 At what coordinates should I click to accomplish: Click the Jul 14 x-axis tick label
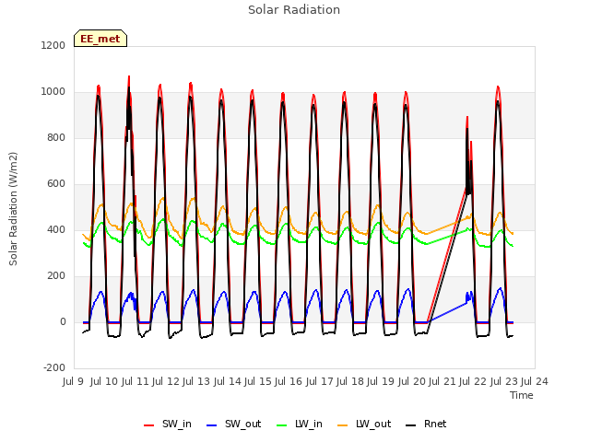[x=227, y=382]
